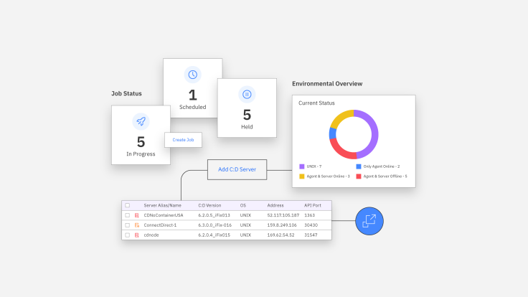
Task: Open the Held job count card
Action: click(247, 108)
